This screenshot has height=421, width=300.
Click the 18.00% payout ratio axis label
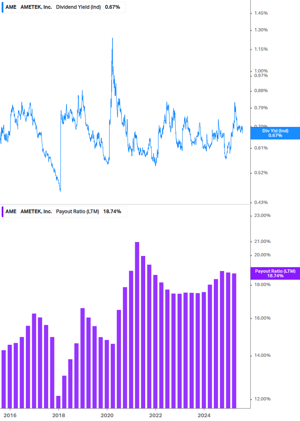pos(262,284)
